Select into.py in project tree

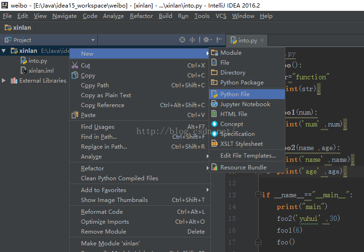[38, 61]
